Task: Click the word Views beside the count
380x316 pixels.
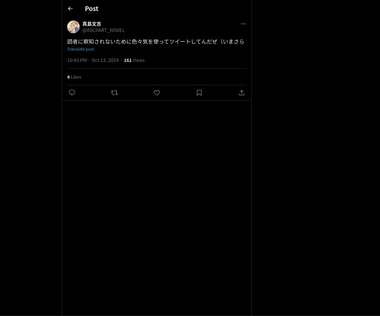Action: [x=139, y=60]
